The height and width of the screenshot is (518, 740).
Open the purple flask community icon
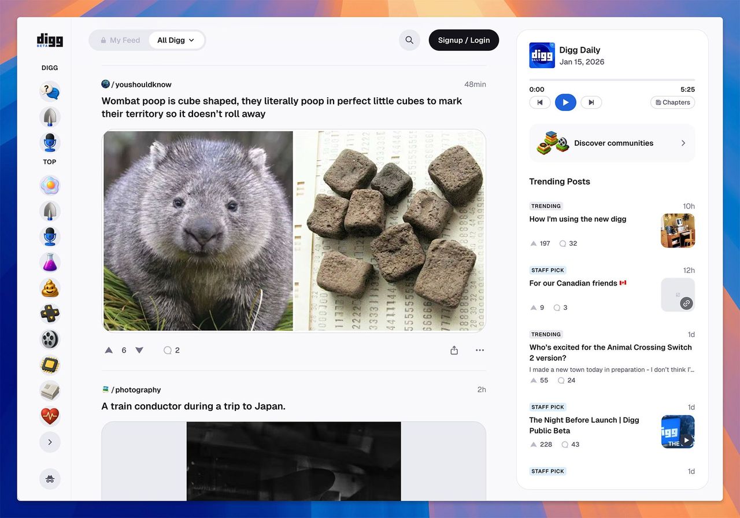click(50, 262)
